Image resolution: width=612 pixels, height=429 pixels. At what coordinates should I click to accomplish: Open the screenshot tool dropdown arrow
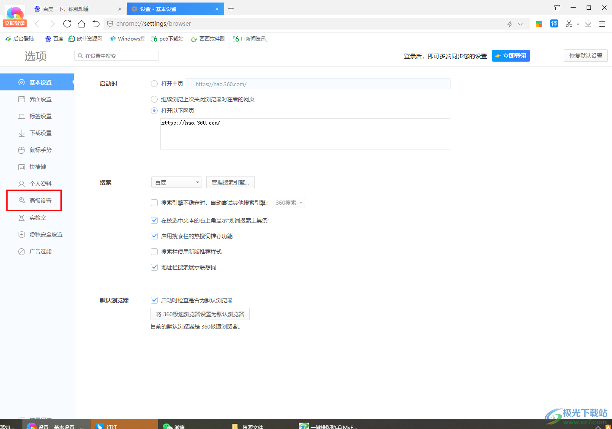(x=578, y=24)
